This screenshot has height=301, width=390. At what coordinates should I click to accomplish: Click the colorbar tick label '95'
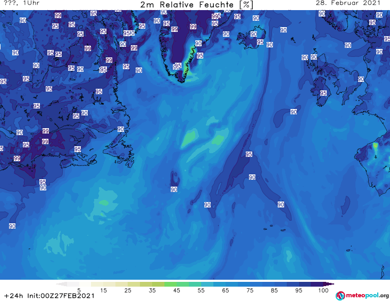click(298, 290)
